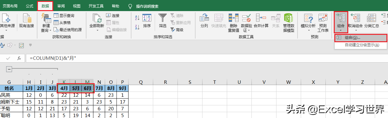Click the 1月 header cell
This screenshot has width=388, height=118.
(x=29, y=88)
